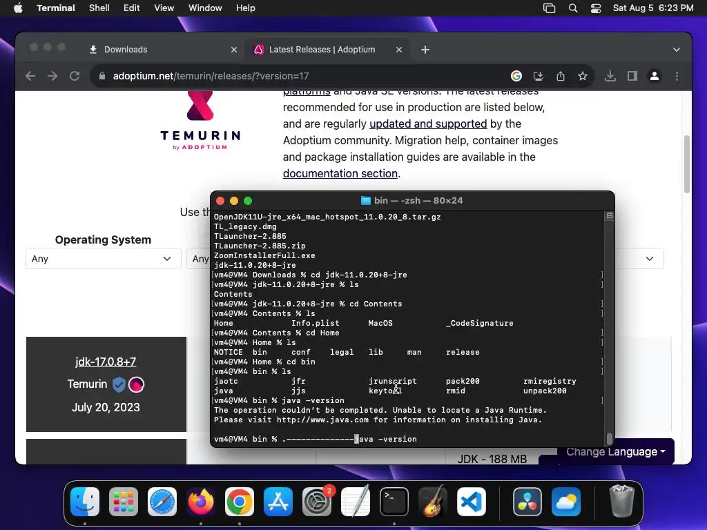Open DaVinci Resolve from the Dock
Viewport: 707px width, 530px height.
pos(527,502)
